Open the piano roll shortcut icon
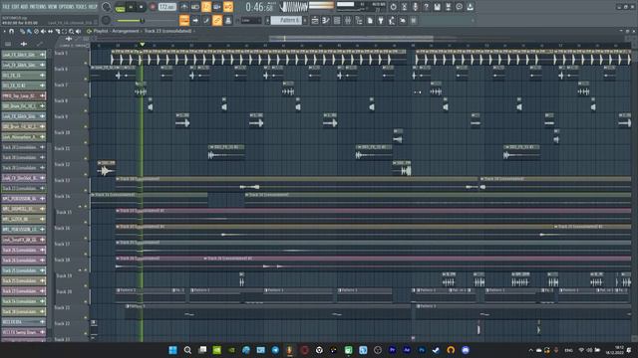 pyautogui.click(x=326, y=20)
